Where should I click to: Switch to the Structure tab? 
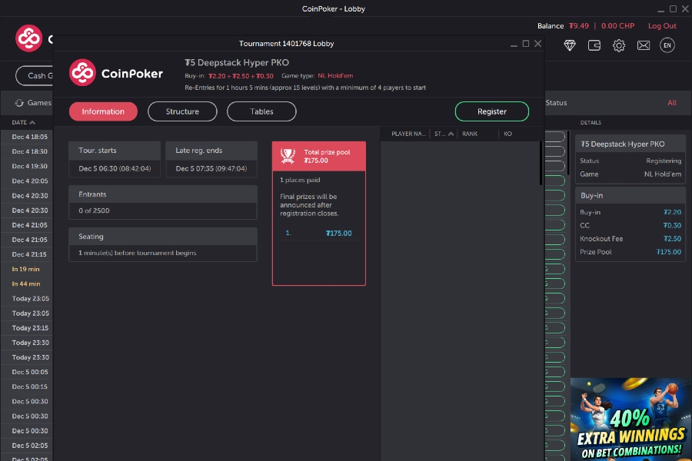[182, 111]
